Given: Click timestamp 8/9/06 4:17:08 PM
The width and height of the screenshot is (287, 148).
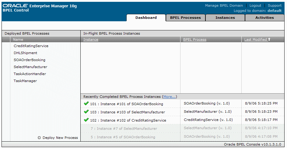Looking at the screenshot, I should click(261, 136).
